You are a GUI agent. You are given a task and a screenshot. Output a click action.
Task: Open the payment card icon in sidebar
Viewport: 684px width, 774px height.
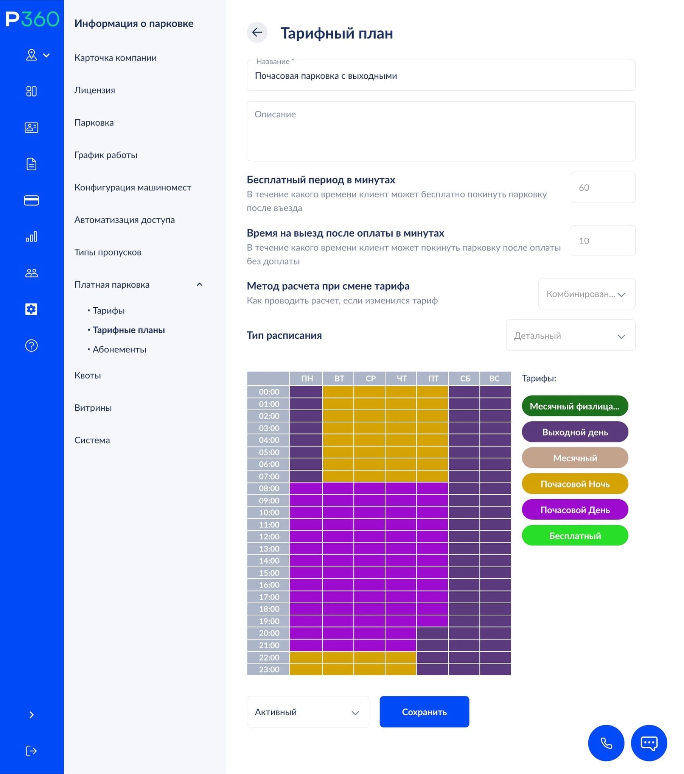point(31,200)
